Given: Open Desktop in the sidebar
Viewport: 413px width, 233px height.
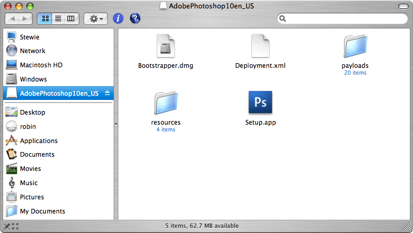Looking at the screenshot, I should (58, 112).
